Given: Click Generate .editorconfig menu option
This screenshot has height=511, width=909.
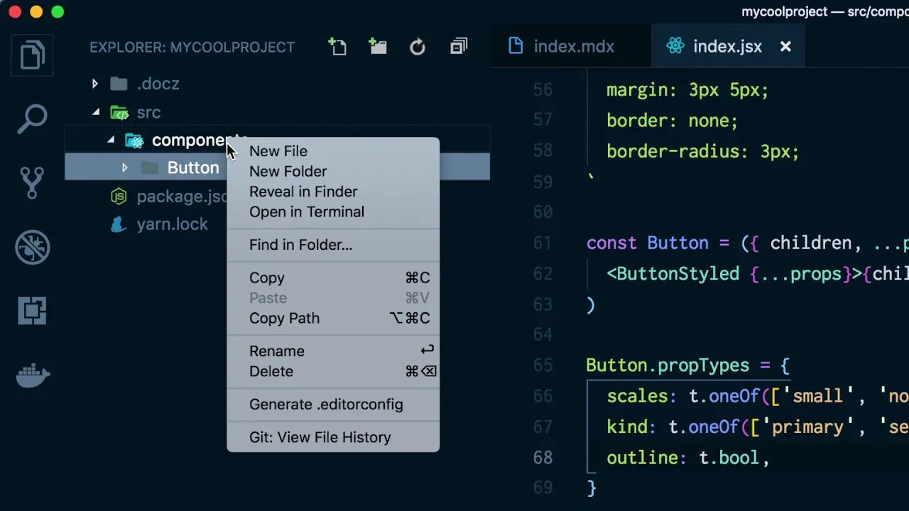Looking at the screenshot, I should click(x=326, y=405).
